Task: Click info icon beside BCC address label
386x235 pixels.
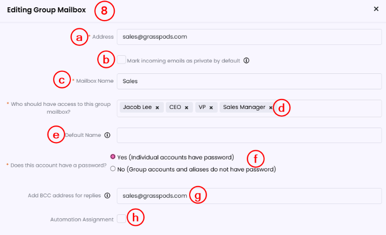Action: click(107, 196)
